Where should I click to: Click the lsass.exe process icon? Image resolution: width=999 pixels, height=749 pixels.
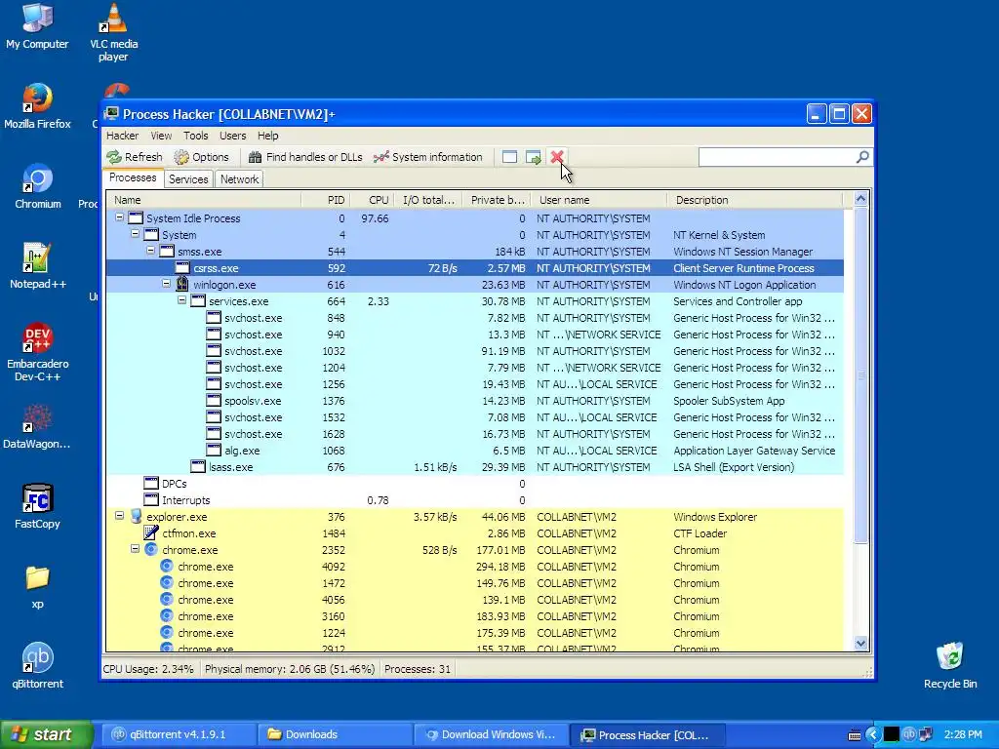point(198,466)
